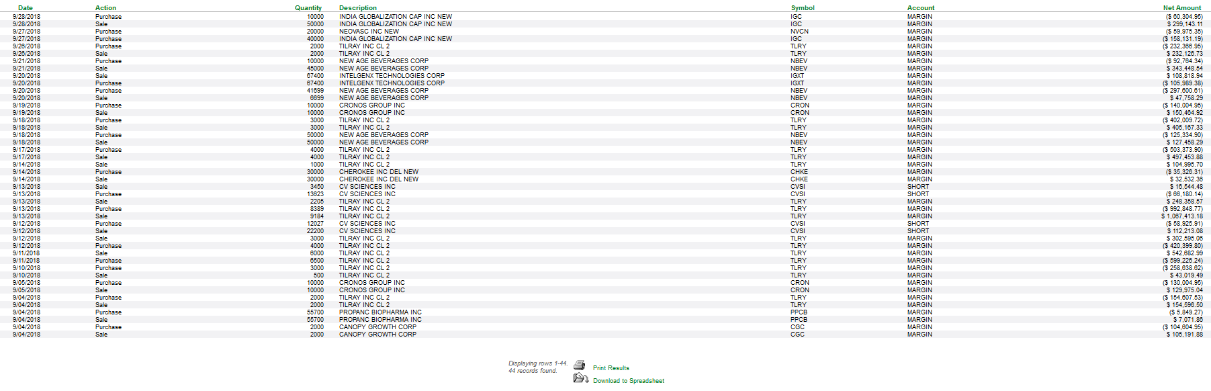Sort by the Symbol column header
This screenshot has height=391, width=1211.
pos(803,8)
